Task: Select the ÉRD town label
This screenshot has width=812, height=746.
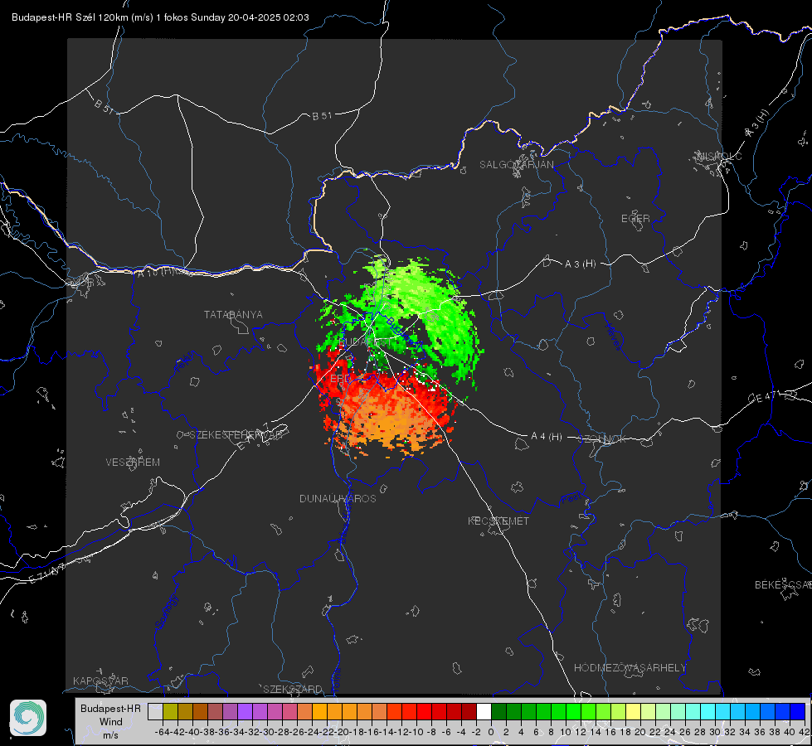Action: (340, 379)
